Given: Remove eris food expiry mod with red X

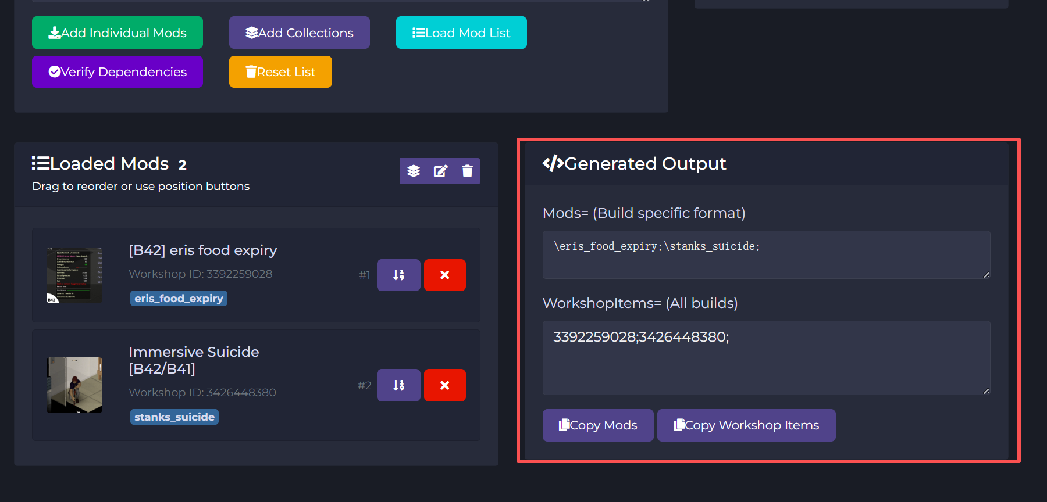Looking at the screenshot, I should [444, 275].
